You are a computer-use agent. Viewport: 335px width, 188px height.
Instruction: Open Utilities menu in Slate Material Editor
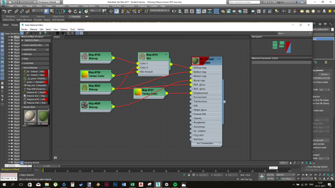click(81, 29)
